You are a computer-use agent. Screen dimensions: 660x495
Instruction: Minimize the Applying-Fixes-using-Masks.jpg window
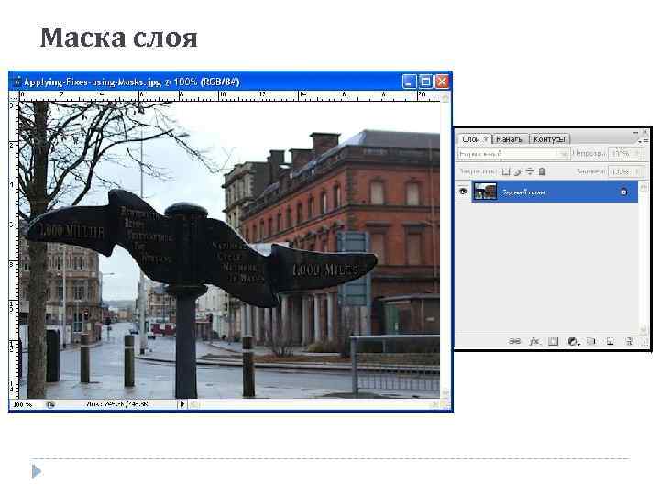click(x=409, y=82)
